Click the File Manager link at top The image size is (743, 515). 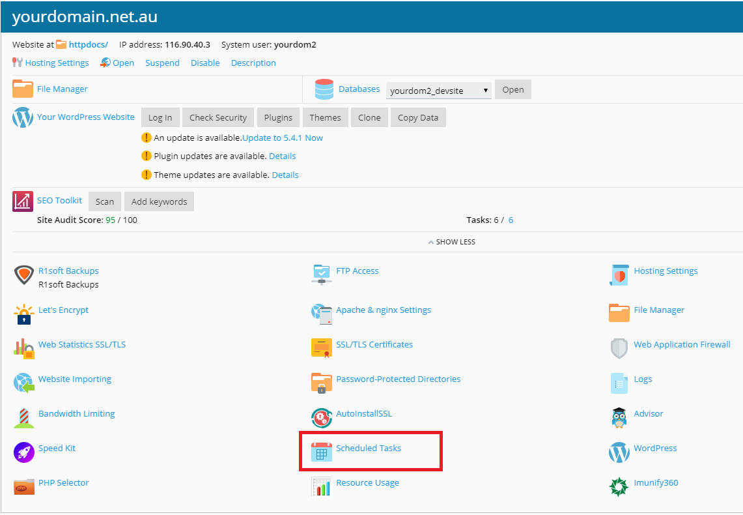coord(63,89)
